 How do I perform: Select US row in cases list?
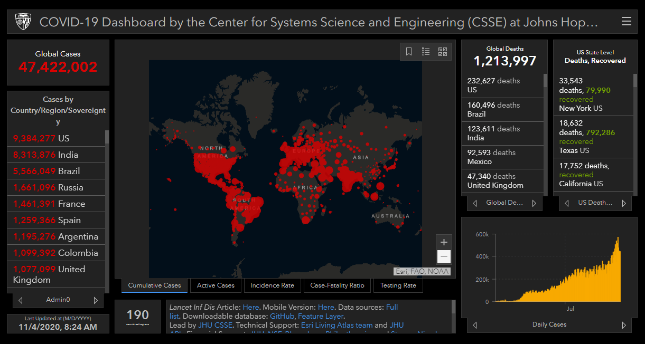pos(56,138)
